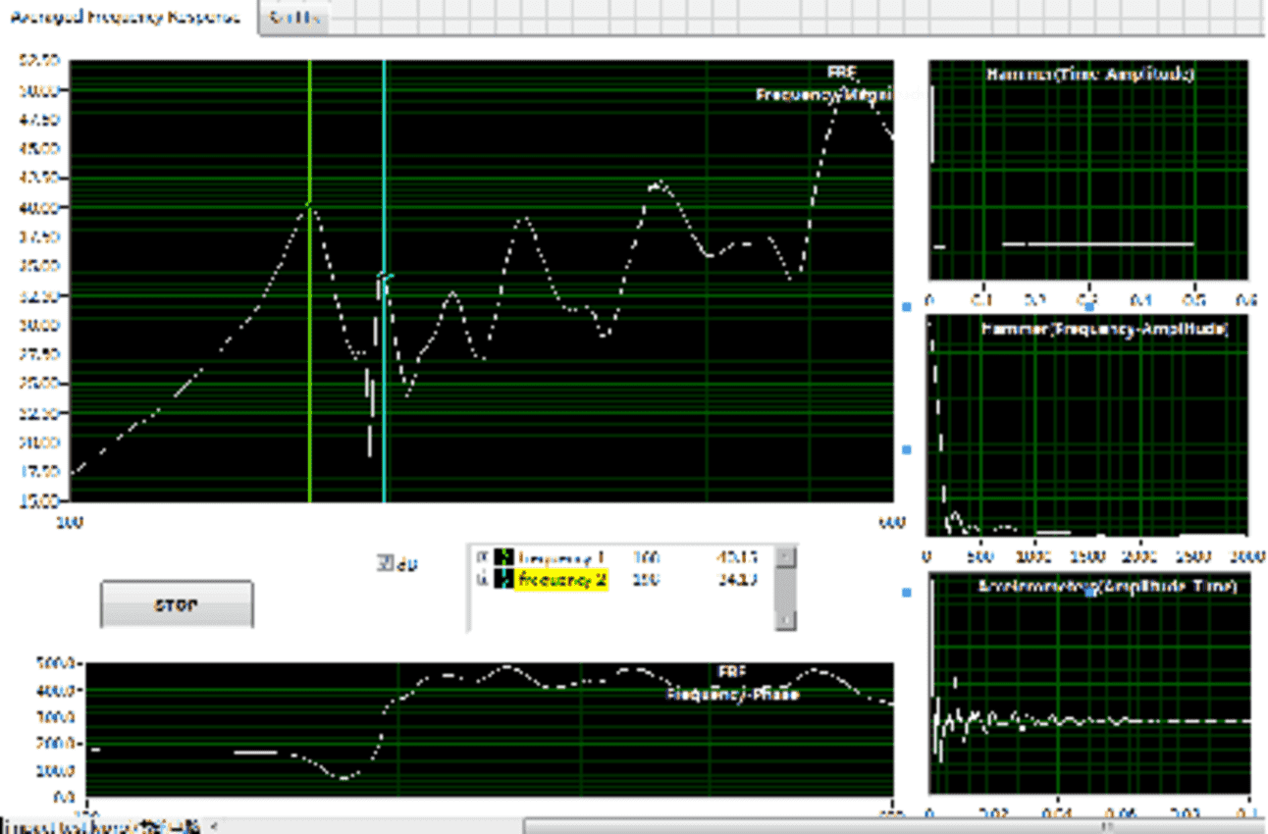Click the Accelerometer Amplitude-Time graph
This screenshot has height=834, width=1268.
(1087, 687)
